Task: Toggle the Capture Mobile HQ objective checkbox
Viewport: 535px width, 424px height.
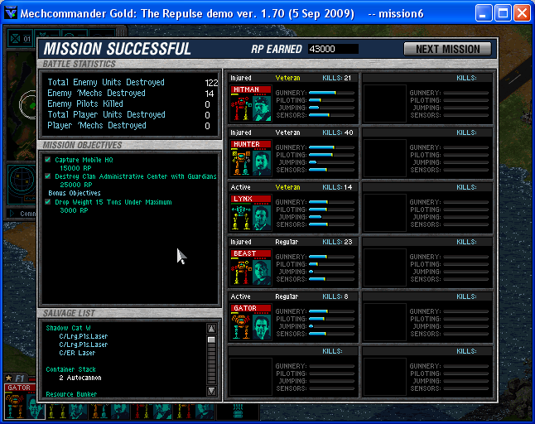Action: coord(48,160)
